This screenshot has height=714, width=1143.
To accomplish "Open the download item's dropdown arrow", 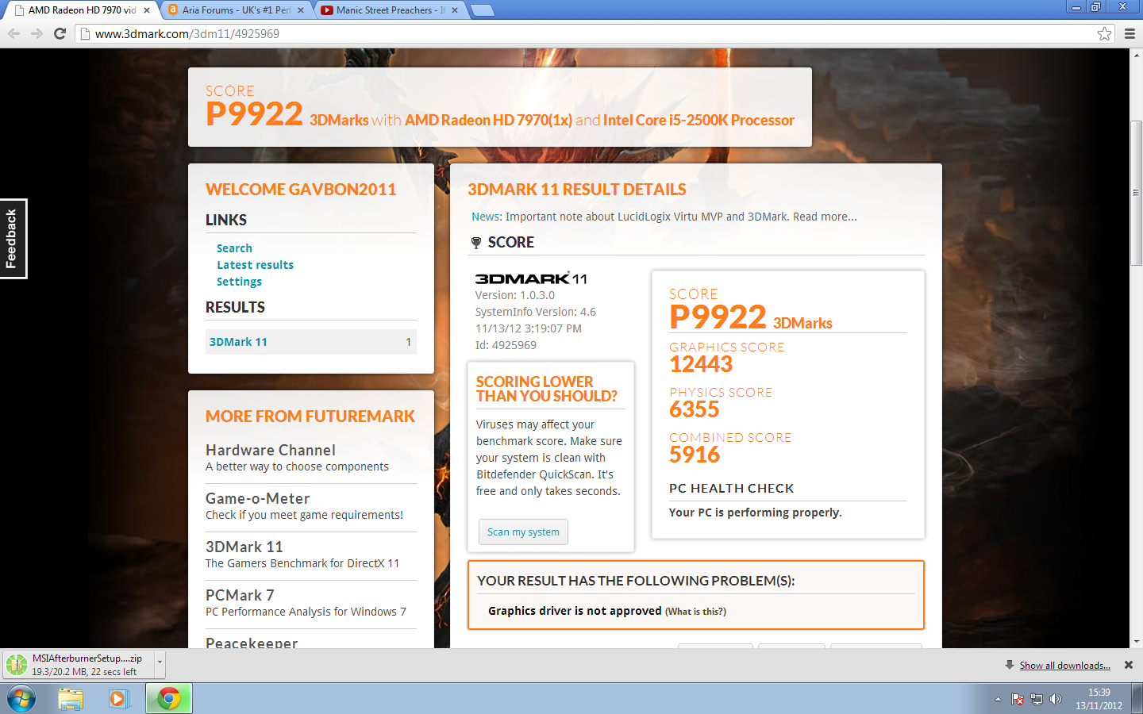I will coord(160,665).
